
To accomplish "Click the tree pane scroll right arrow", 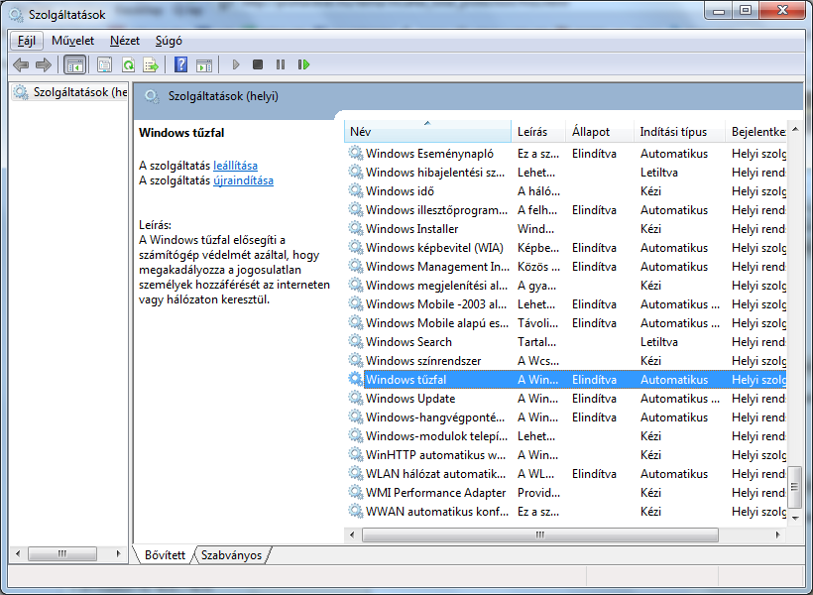I will (x=119, y=553).
